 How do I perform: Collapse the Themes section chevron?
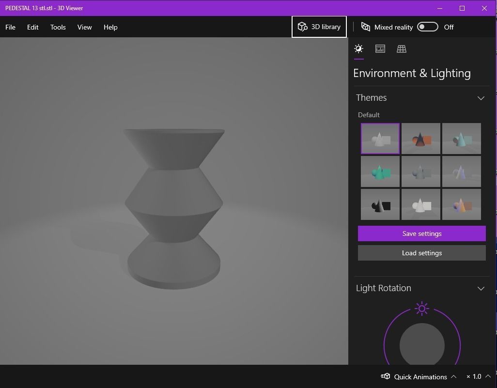pos(481,98)
